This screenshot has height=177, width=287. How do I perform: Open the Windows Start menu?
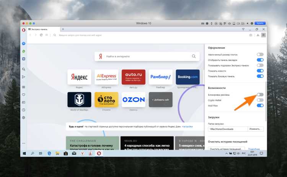[24, 153]
